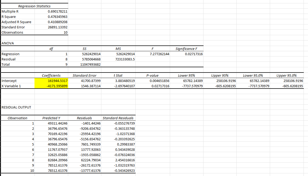Click the t Stat value for X Variable 1

[x=118, y=86]
